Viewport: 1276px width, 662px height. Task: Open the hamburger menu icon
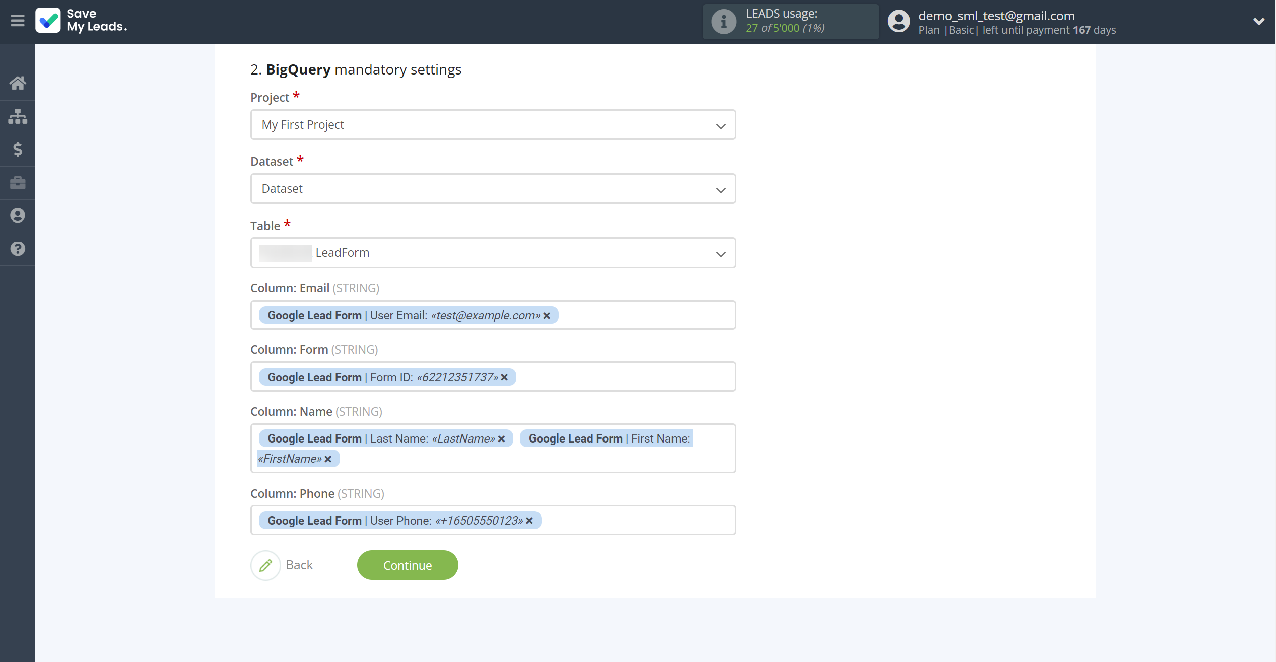tap(18, 21)
